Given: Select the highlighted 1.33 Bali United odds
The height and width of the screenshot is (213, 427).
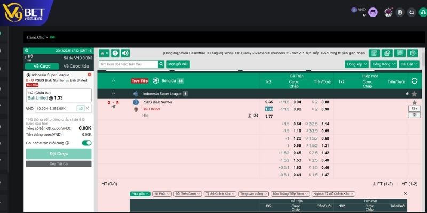Looking at the screenshot, I should pos(269,109).
